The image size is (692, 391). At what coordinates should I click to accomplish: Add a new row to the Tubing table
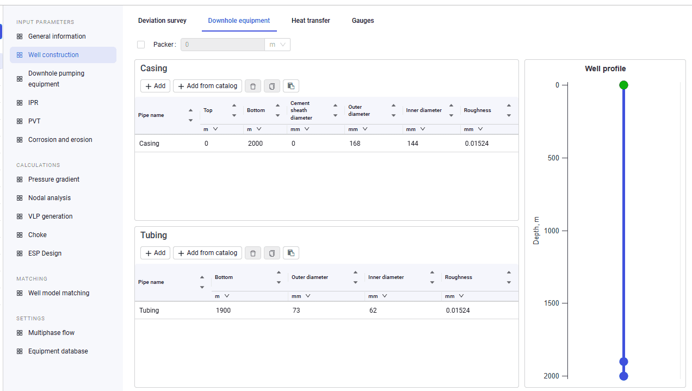[x=155, y=253]
